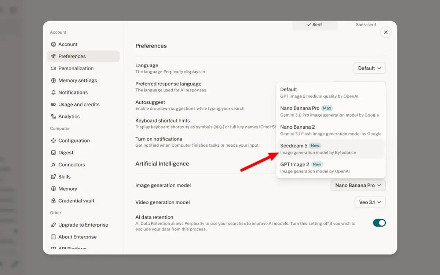Open the Skills section
This screenshot has height=275, width=440.
(x=83, y=177)
